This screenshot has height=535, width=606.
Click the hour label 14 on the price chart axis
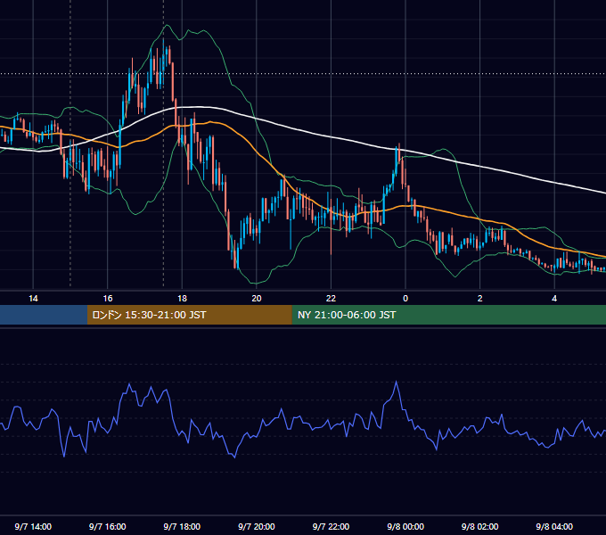[33, 298]
